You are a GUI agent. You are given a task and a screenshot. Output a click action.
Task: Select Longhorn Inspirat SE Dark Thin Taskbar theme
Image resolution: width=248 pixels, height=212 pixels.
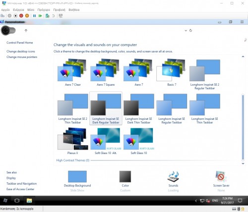point(139,109)
